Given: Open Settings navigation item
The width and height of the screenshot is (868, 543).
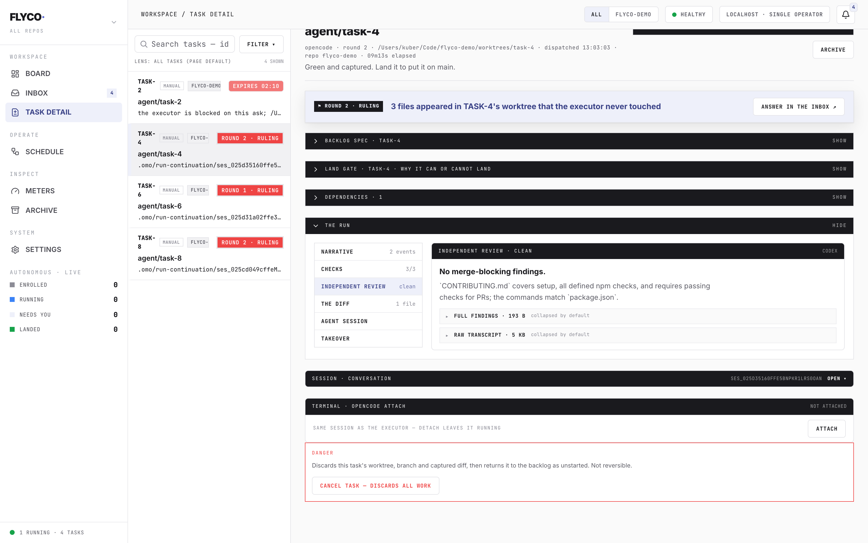Looking at the screenshot, I should 63,250.
